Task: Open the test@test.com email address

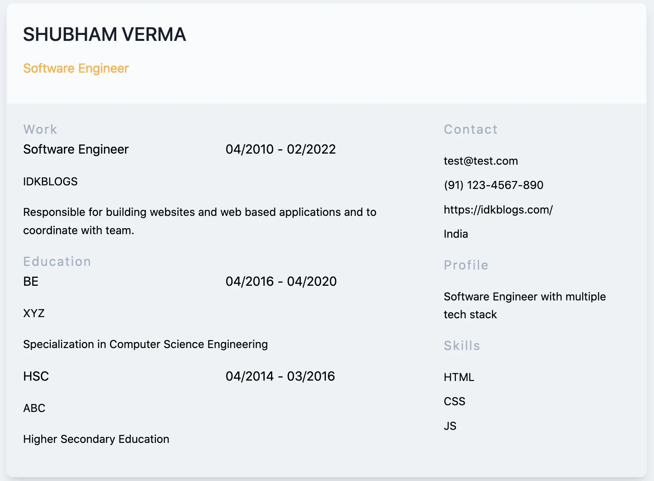Action: (x=481, y=161)
